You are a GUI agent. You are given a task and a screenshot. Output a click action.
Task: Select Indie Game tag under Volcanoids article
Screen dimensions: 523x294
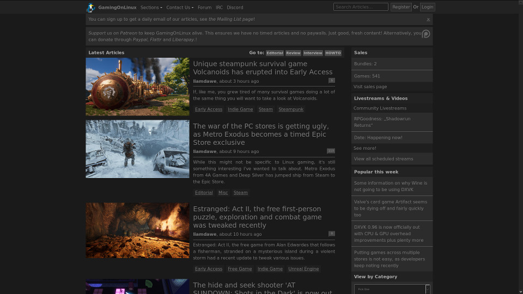(240, 109)
